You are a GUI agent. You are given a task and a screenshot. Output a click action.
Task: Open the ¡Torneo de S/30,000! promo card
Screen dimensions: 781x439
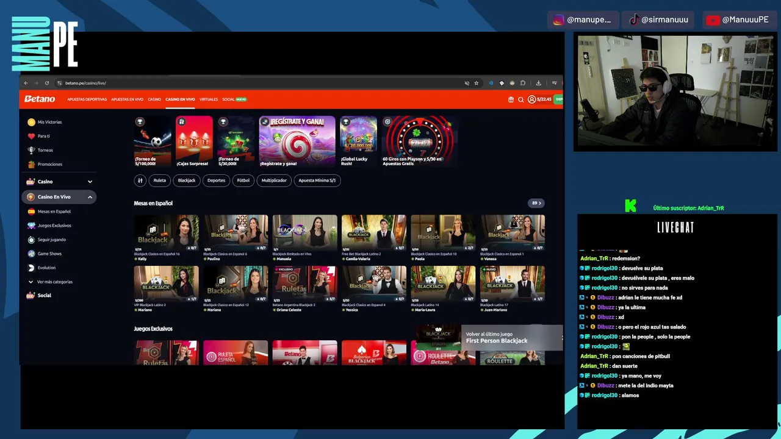(x=236, y=141)
